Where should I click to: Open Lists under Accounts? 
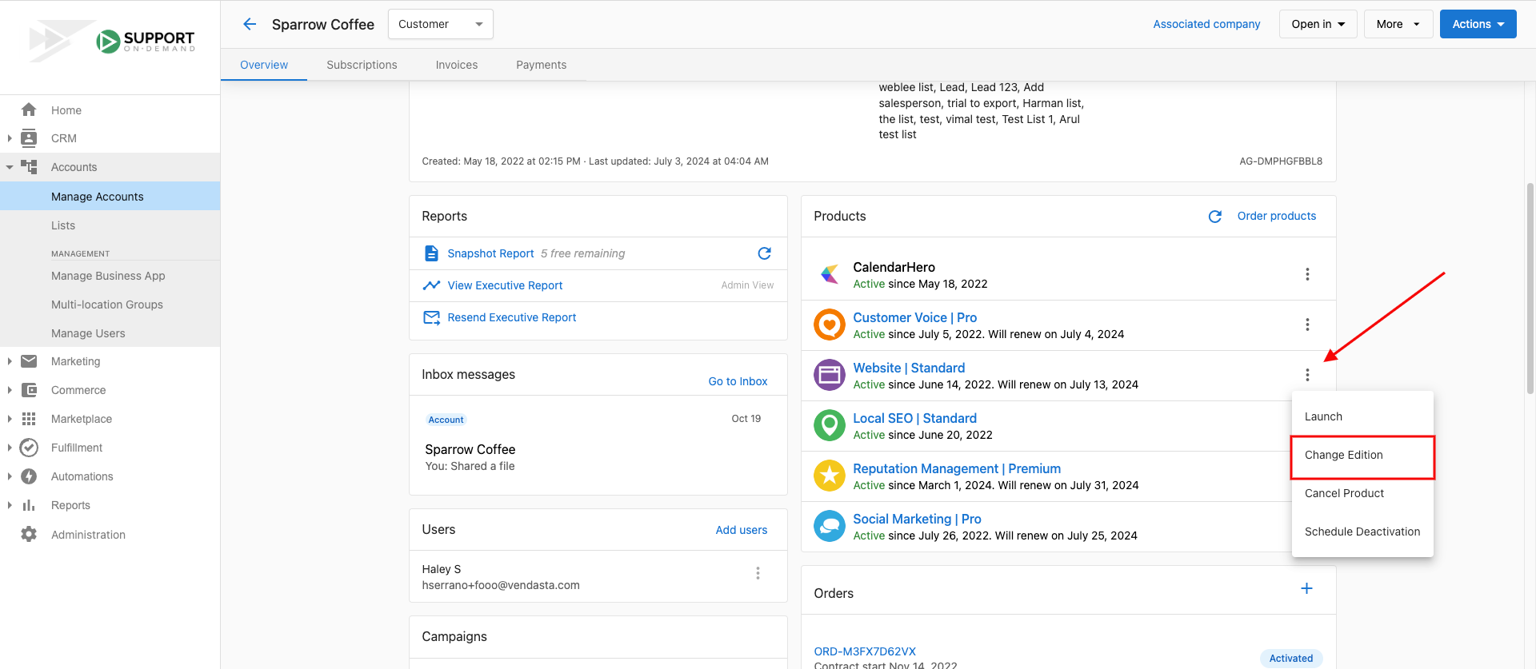110,225
